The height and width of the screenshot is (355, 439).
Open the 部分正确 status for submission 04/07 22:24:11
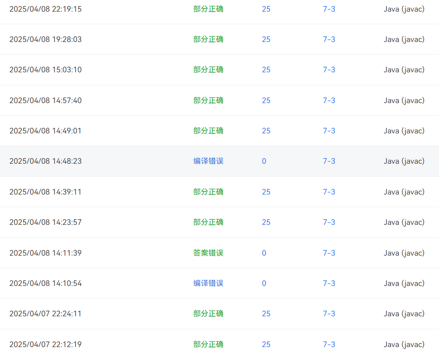[208, 313]
